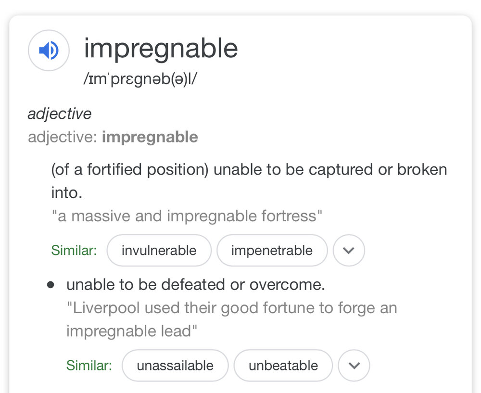The width and height of the screenshot is (481, 393).
Task: Click the second green 'Similar:' label
Action: [x=89, y=366]
